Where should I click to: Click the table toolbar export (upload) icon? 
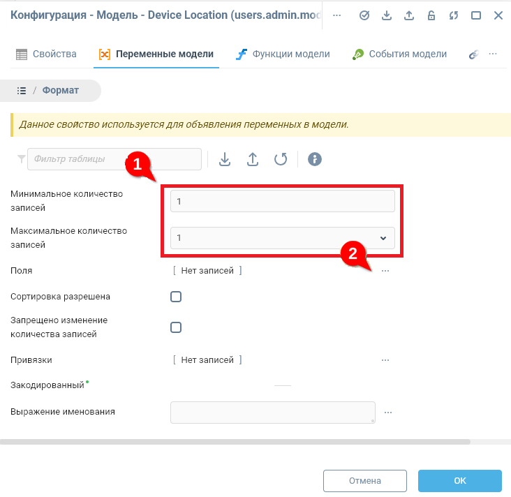253,159
